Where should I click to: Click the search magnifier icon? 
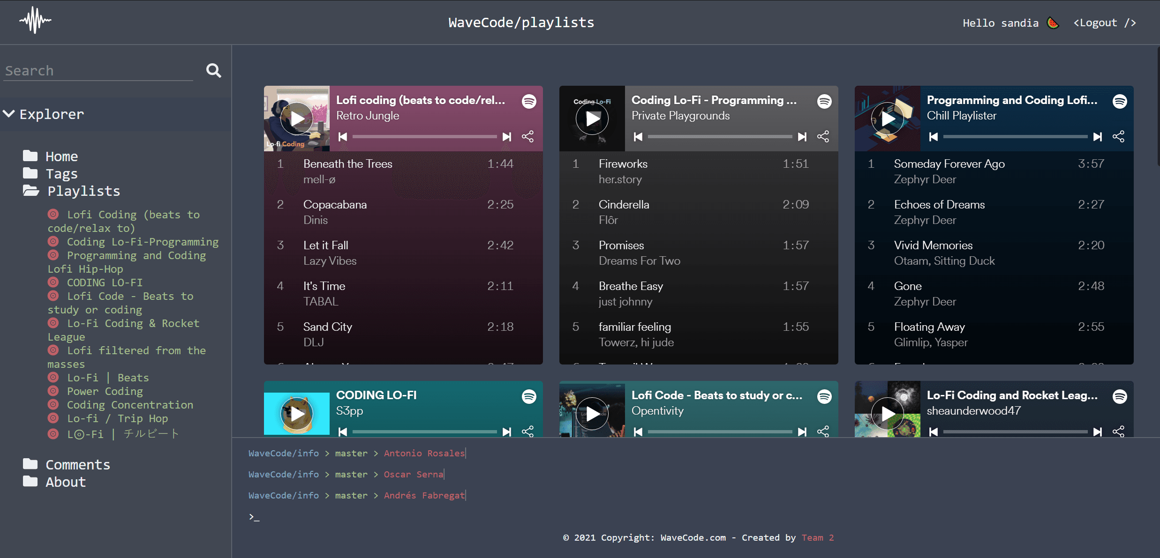coord(214,70)
